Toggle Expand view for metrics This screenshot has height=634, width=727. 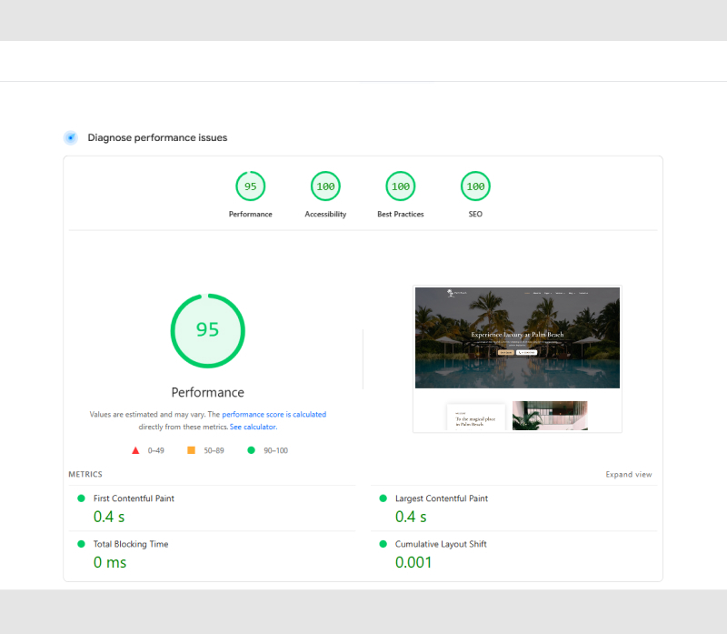629,475
